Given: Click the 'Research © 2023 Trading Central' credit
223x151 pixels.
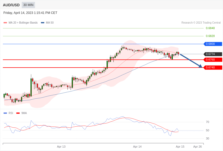Looking at the screenshot, I should tap(201, 23).
